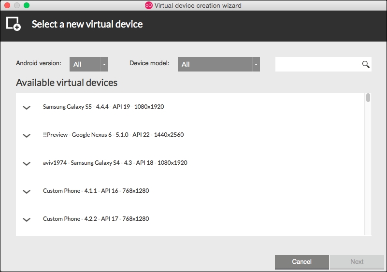Click the Cancel button

(302, 262)
